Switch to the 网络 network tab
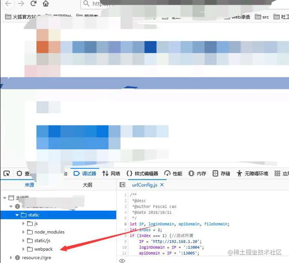Screen dimensions: 289x263 111,173
